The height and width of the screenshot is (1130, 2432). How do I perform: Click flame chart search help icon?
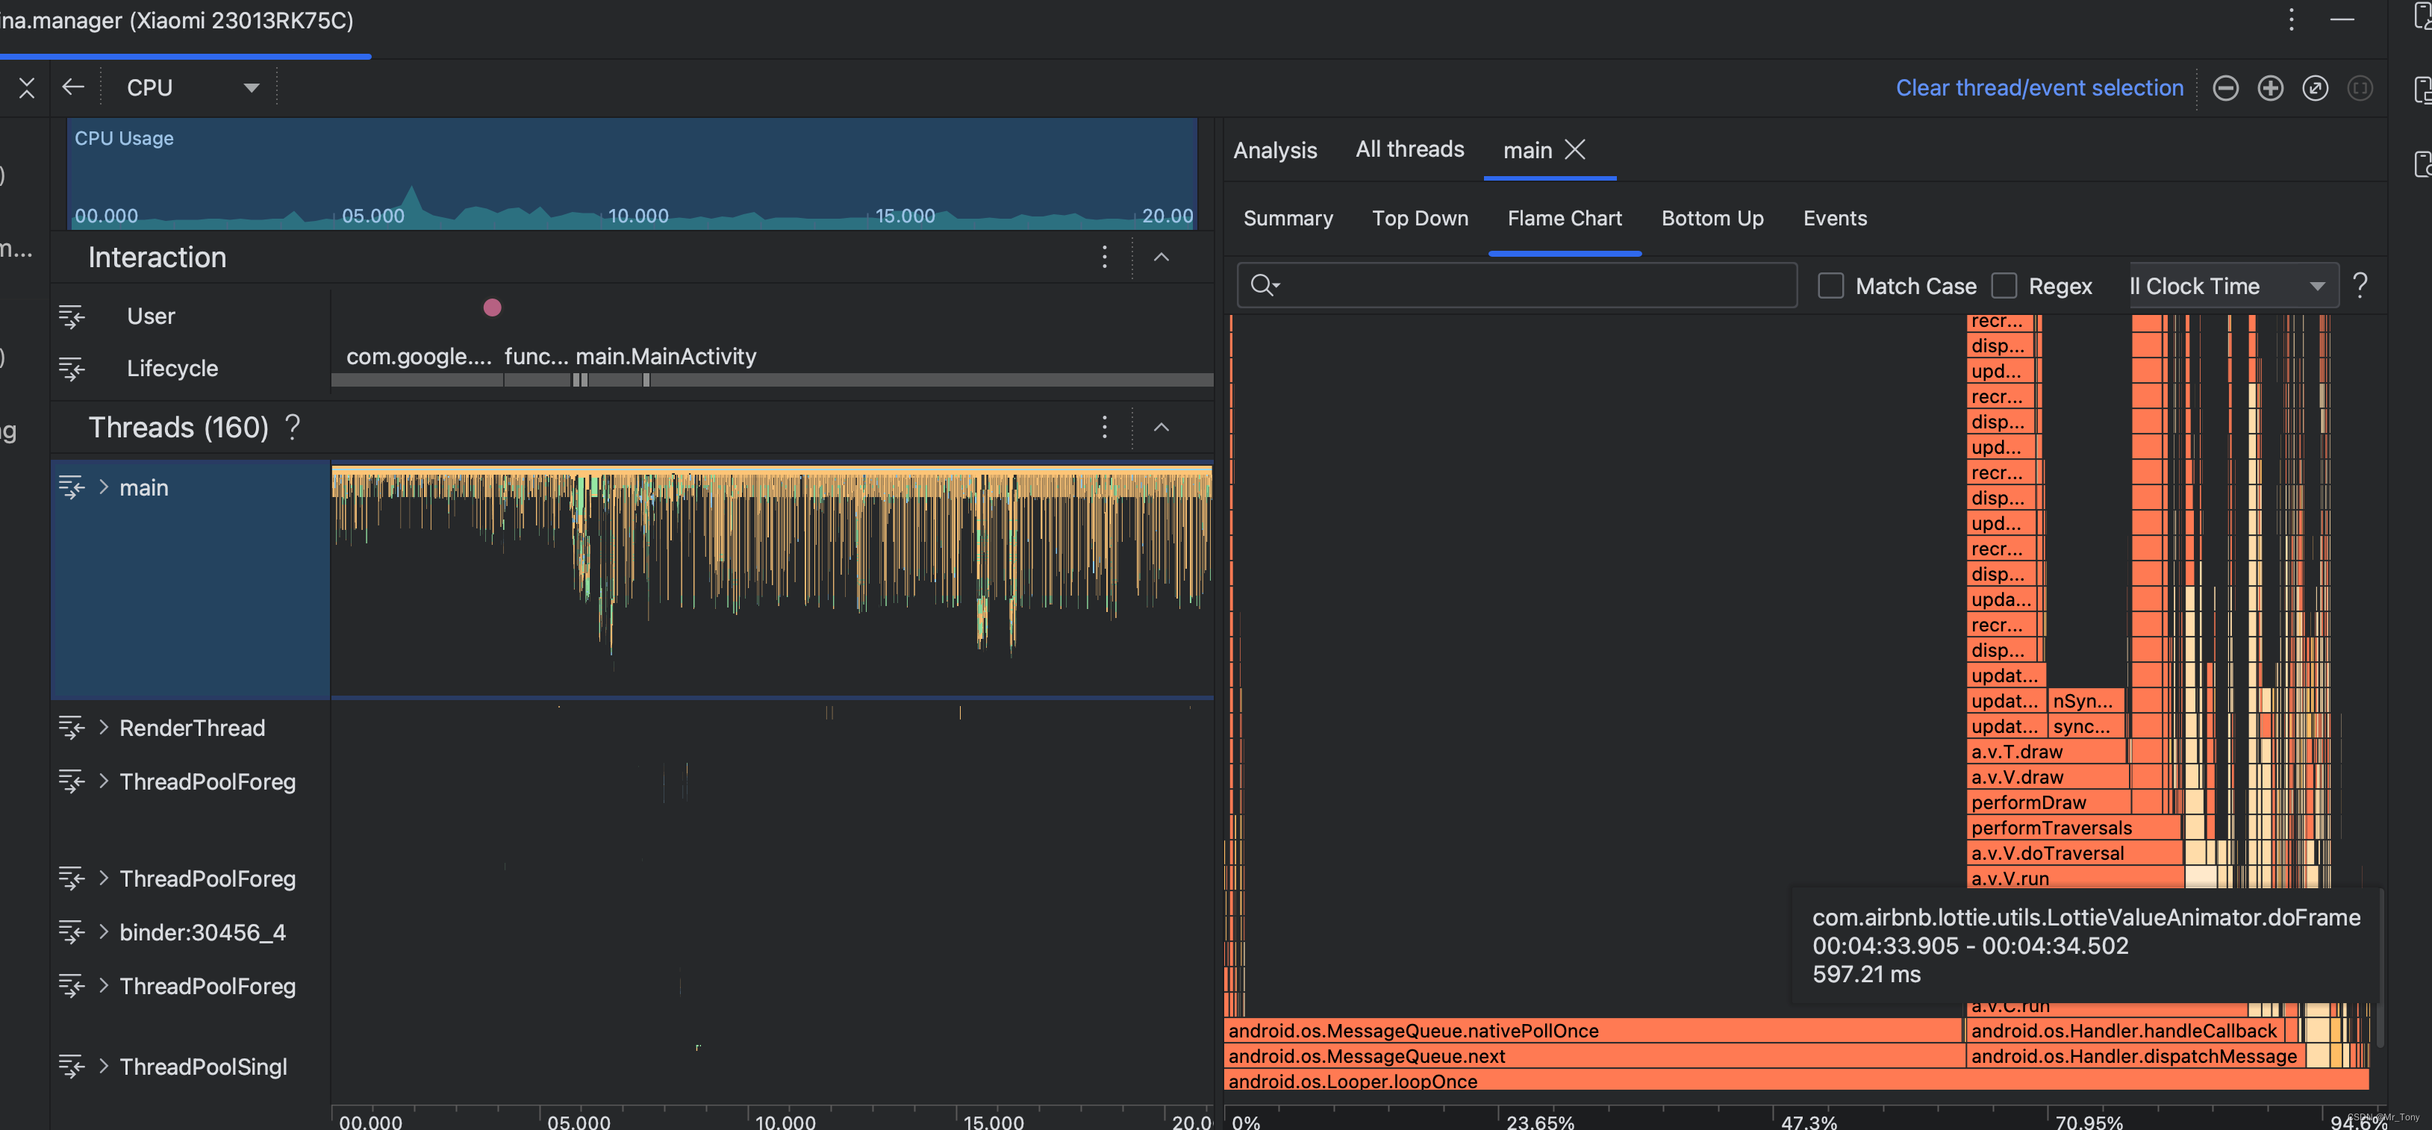click(2360, 285)
